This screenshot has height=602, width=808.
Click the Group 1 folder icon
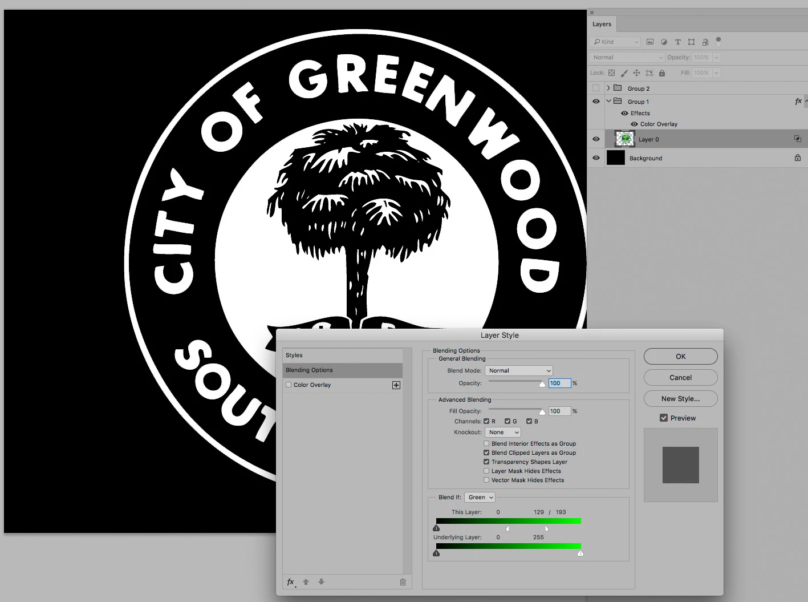point(618,101)
